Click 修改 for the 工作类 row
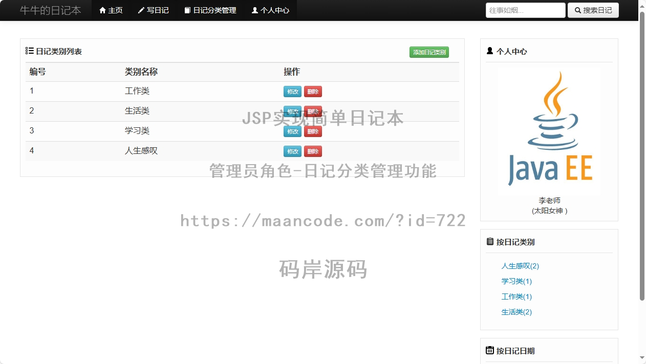This screenshot has height=364, width=646. 292,92
